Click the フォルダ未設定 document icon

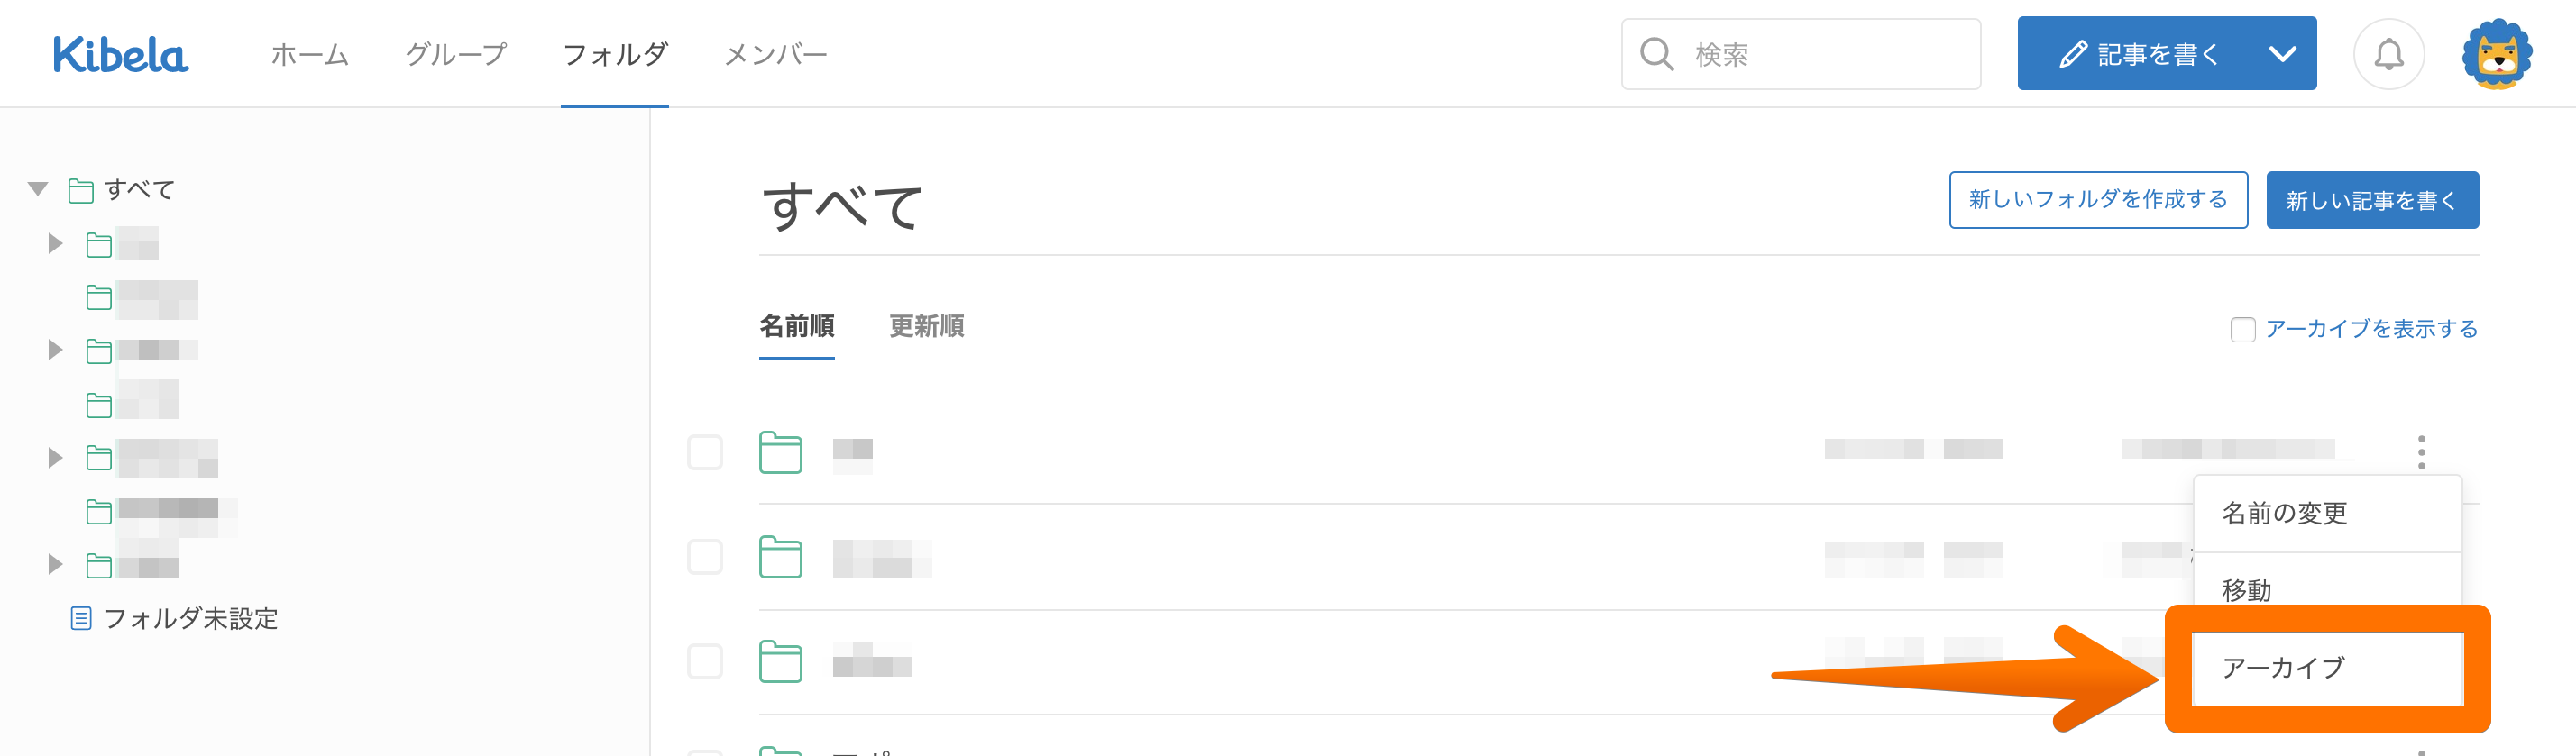coord(81,618)
